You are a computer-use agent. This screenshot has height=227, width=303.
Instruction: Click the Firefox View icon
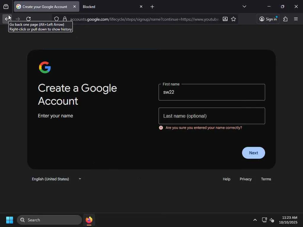(x=6, y=7)
